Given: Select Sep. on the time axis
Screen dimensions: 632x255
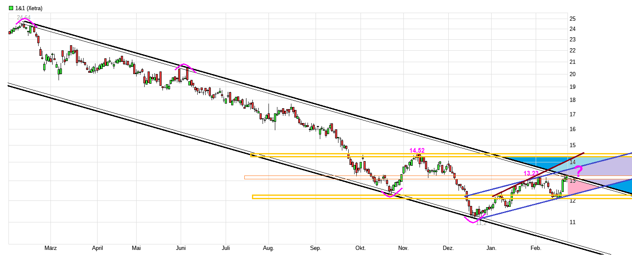Looking at the screenshot, I should [x=316, y=248].
